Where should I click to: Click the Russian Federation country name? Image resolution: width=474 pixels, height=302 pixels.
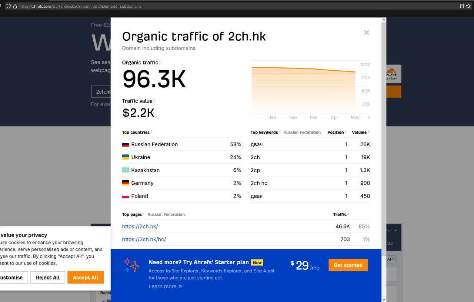154,144
